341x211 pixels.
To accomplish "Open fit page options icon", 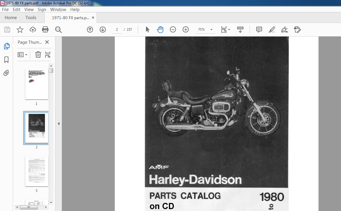I will coord(224,30).
